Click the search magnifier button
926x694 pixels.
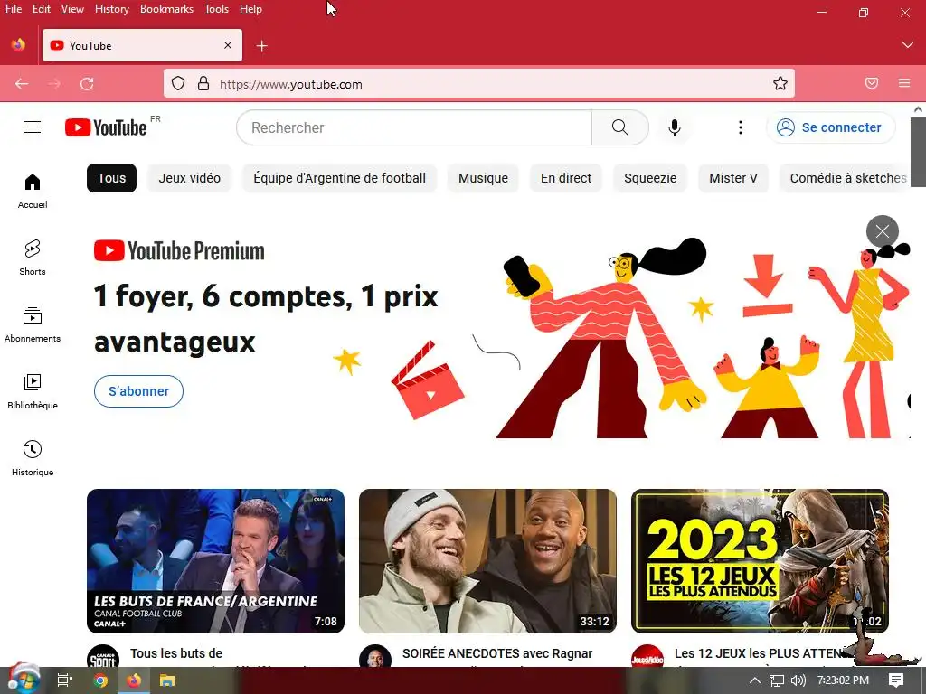pyautogui.click(x=620, y=127)
